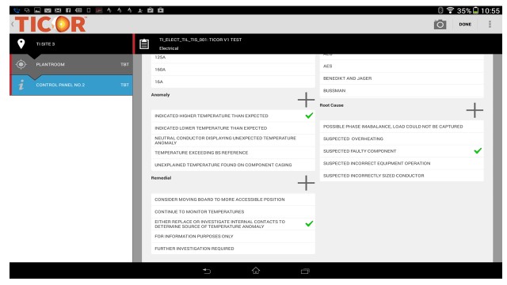The height and width of the screenshot is (285, 507).
Task: Select SUSPECTED OVERHEATING root cause
Action: pos(402,139)
